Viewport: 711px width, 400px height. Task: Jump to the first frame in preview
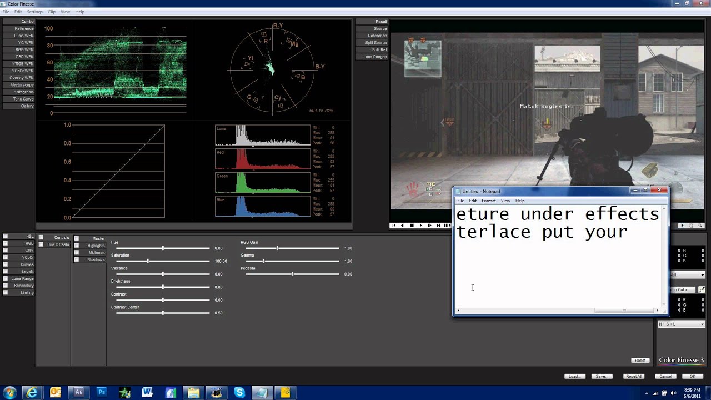394,226
